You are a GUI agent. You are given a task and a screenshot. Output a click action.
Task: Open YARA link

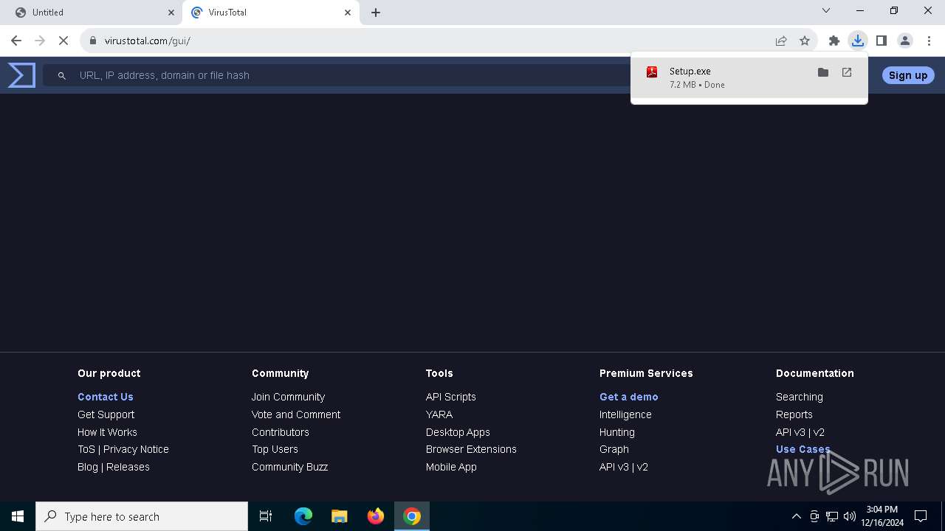click(439, 414)
